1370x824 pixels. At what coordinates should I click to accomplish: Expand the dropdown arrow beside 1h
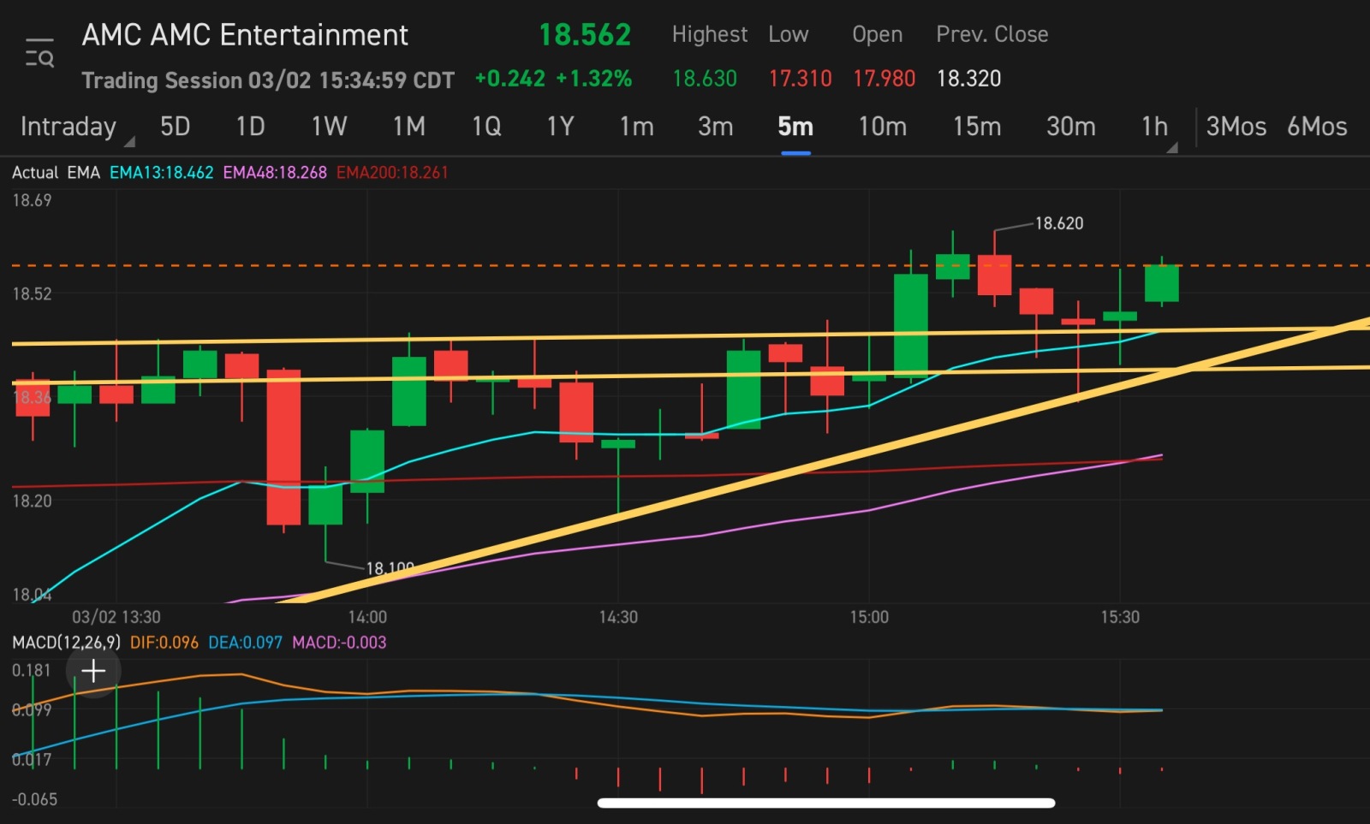coord(1172,147)
